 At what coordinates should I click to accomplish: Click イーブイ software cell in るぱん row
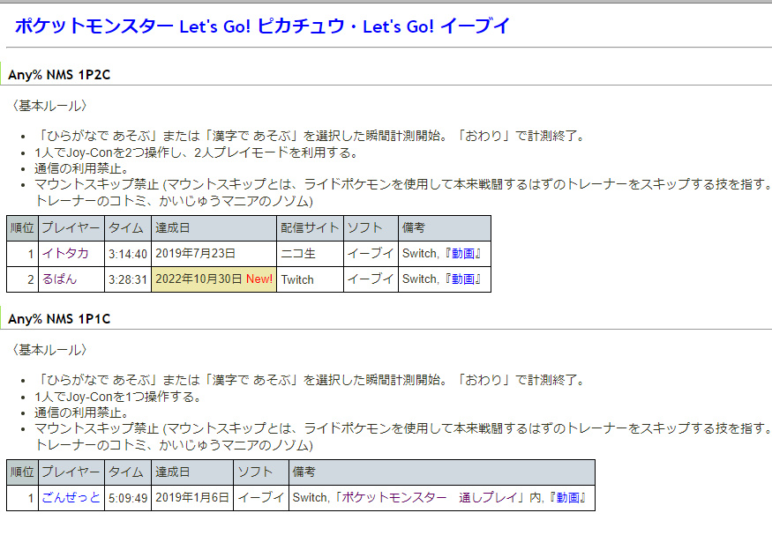click(x=371, y=279)
